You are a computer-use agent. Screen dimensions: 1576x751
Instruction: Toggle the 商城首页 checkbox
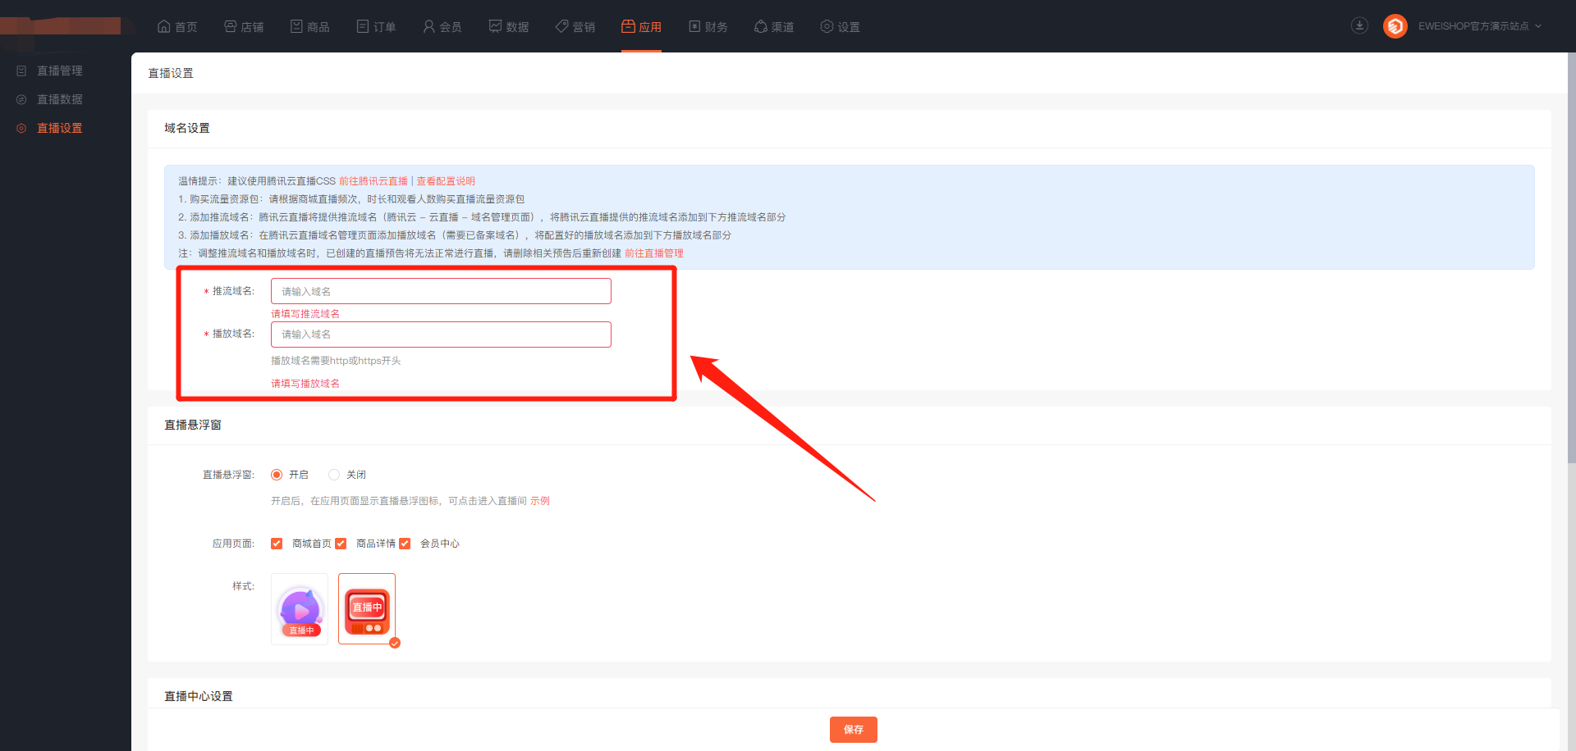pos(277,544)
